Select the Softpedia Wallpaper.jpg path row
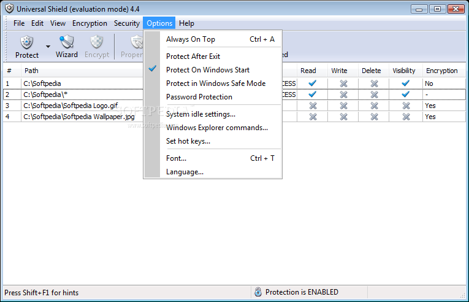Image resolution: width=469 pixels, height=302 pixels. [x=79, y=117]
